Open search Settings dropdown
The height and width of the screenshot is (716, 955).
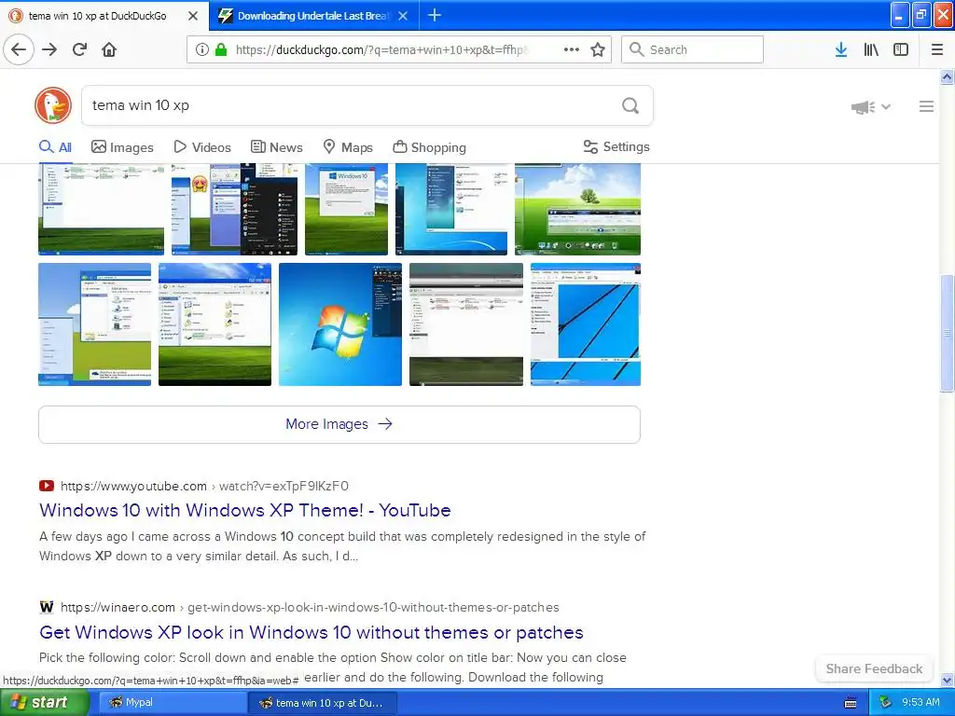[x=616, y=146]
